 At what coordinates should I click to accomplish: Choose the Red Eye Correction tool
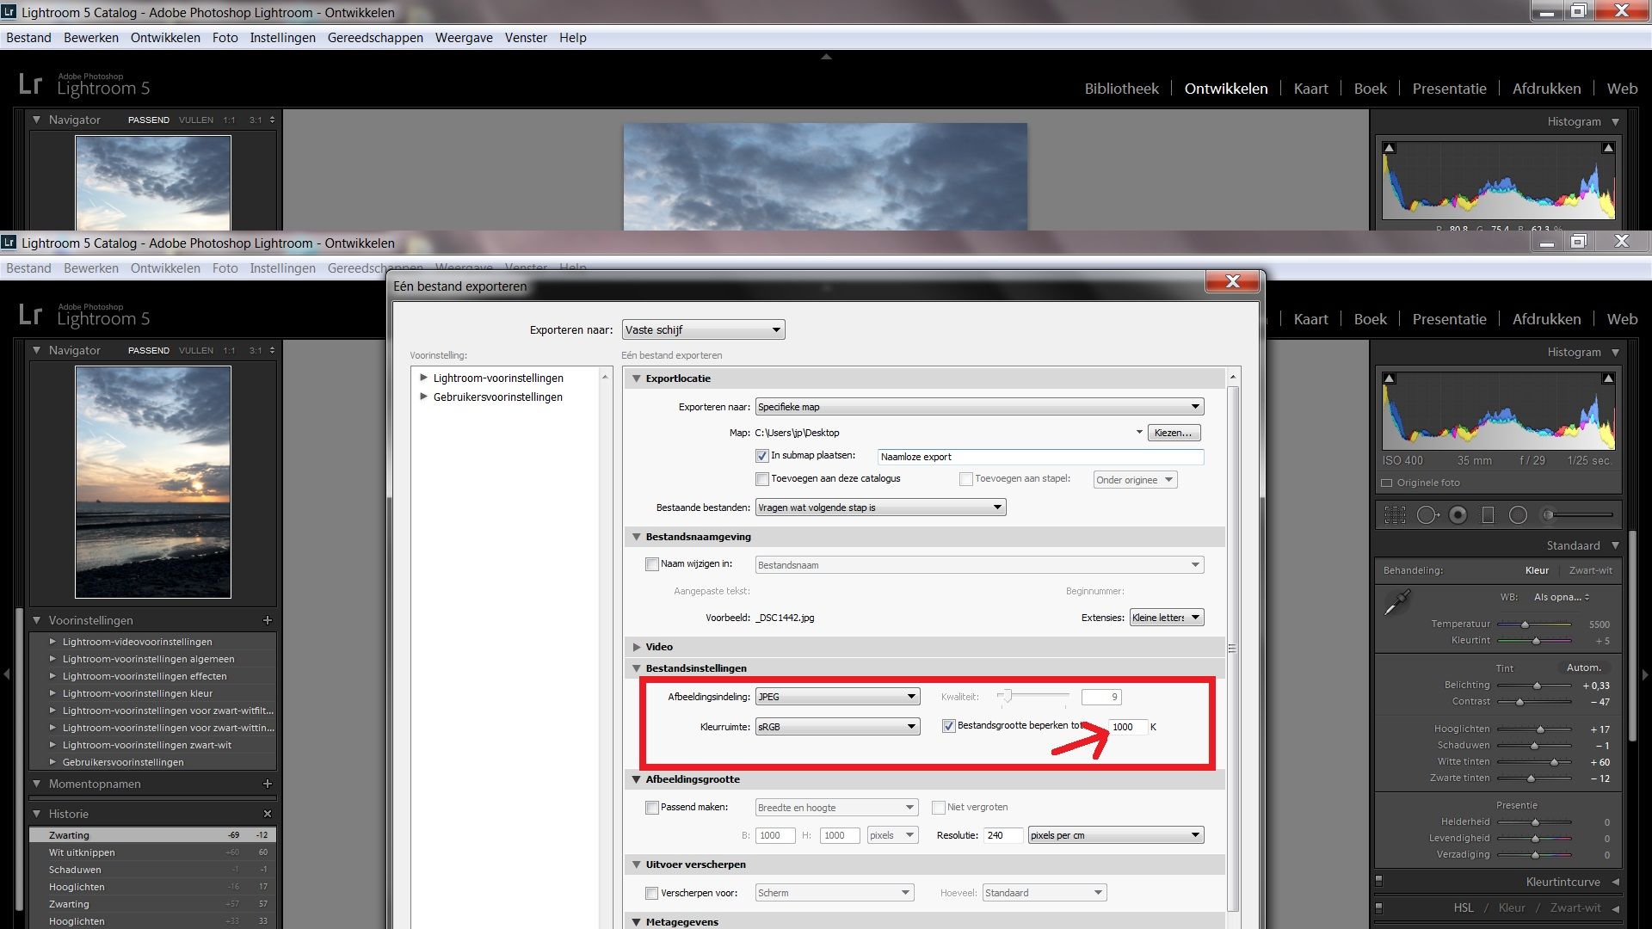click(x=1458, y=515)
